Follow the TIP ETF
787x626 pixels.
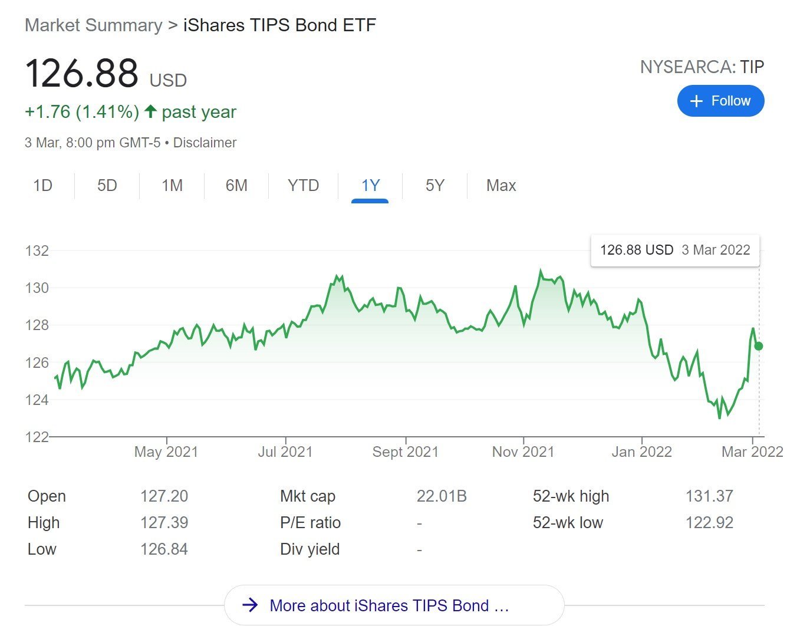tap(720, 101)
